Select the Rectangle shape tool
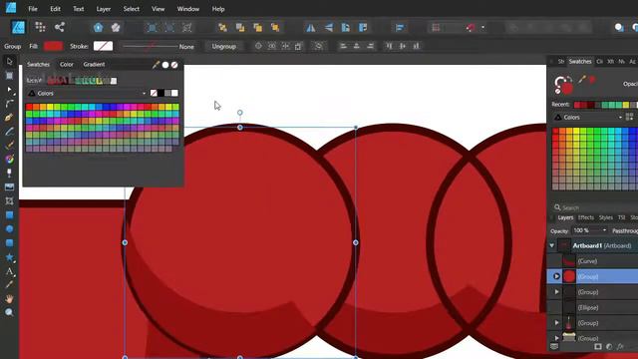 pyautogui.click(x=9, y=215)
